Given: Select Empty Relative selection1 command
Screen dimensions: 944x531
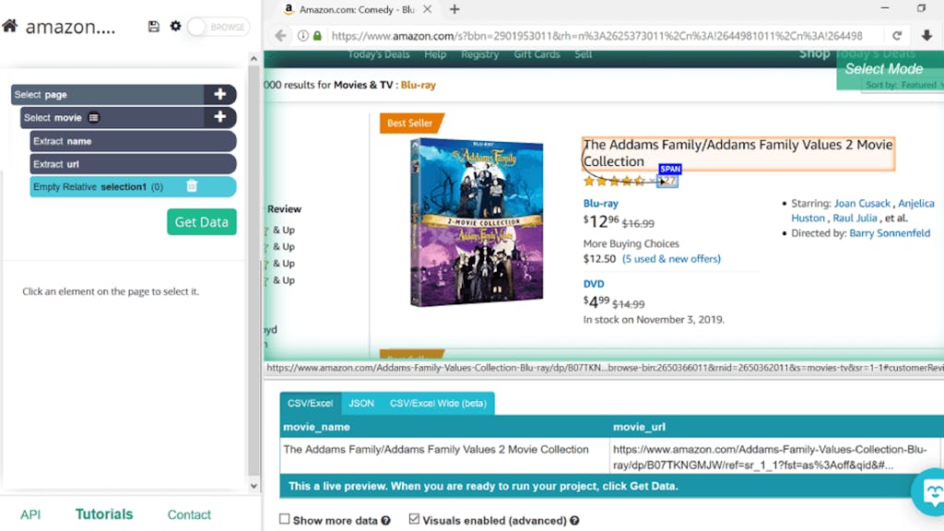Looking at the screenshot, I should pos(133,186).
